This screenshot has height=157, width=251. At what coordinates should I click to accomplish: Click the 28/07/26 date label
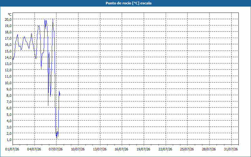209,149
